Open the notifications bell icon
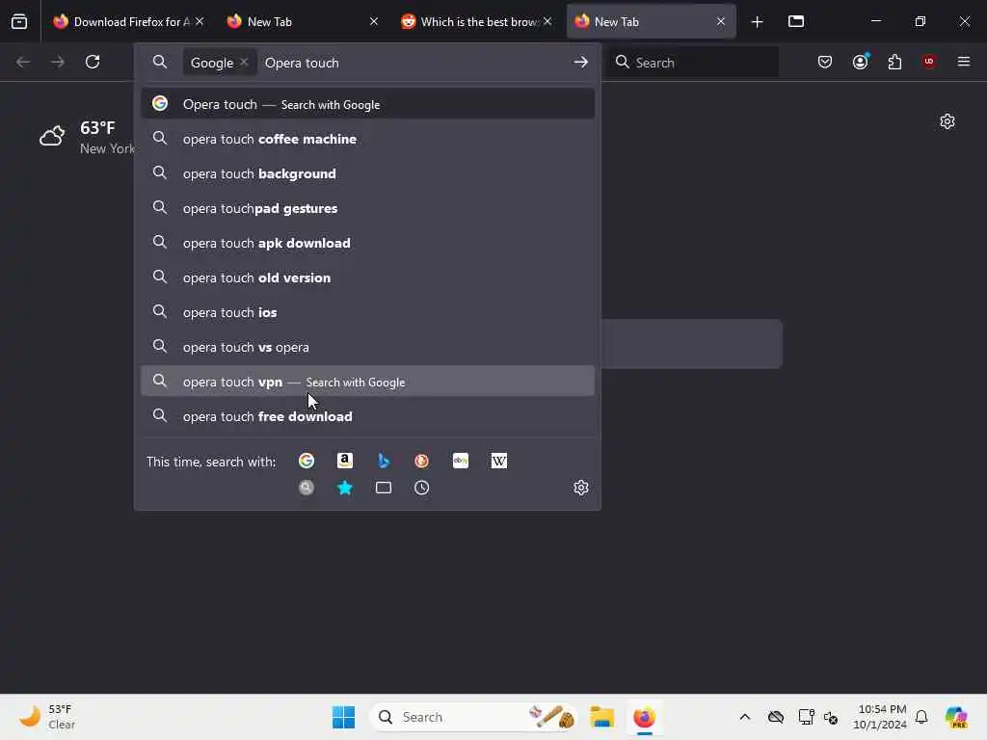The image size is (987, 740). (921, 717)
